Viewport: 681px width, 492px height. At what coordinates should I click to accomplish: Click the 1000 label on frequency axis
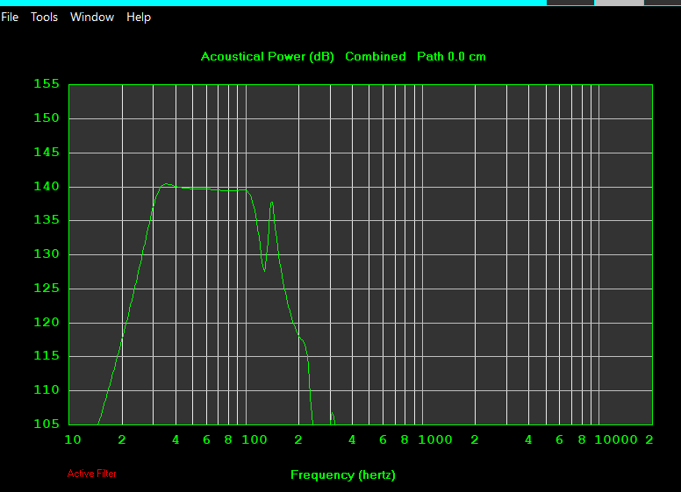(435, 440)
